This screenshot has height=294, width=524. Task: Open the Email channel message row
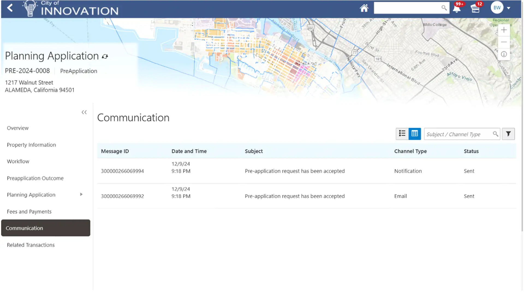400,196
